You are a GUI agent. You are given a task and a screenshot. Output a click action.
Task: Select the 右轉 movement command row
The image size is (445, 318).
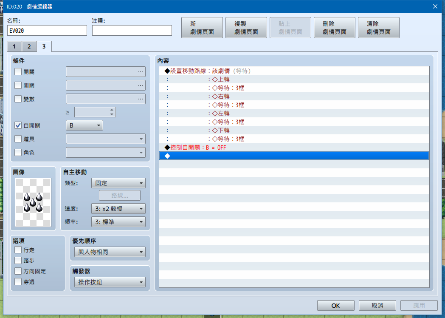[x=294, y=97]
